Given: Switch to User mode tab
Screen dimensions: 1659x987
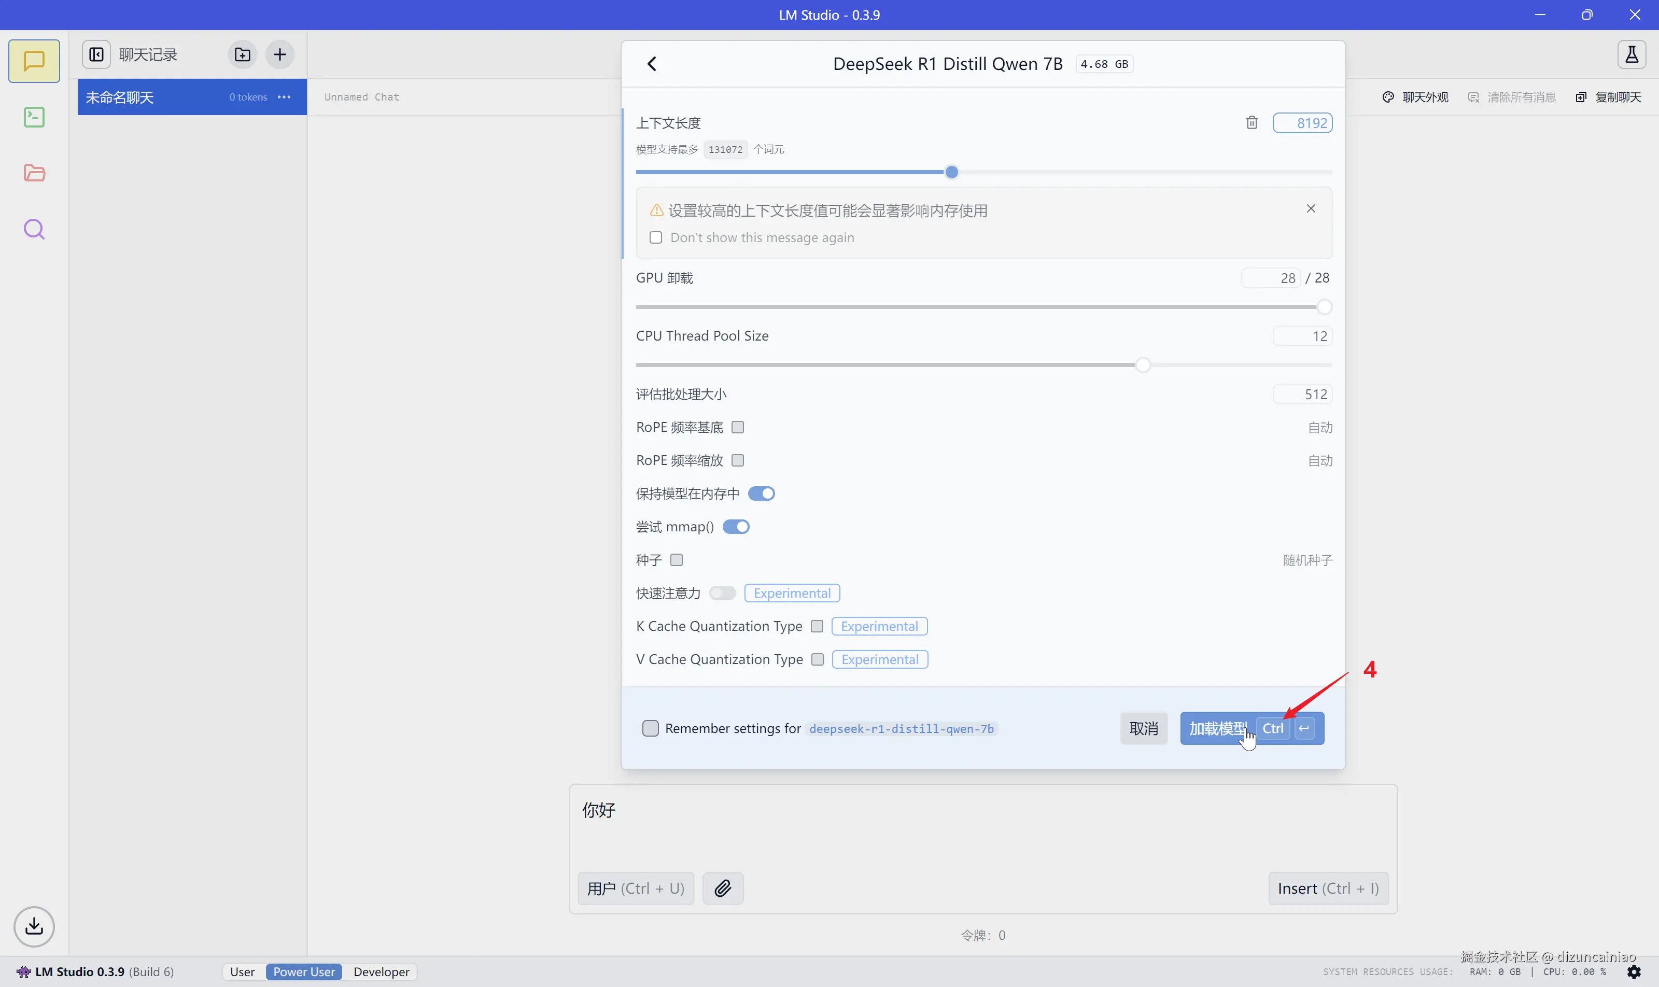Looking at the screenshot, I should coord(242,971).
